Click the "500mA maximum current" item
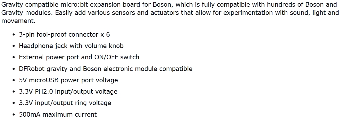The image size is (340, 119). pyautogui.click(x=58, y=114)
